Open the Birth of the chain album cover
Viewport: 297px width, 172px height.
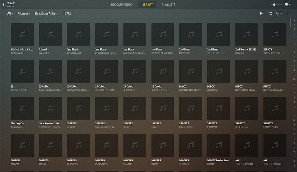point(247,71)
